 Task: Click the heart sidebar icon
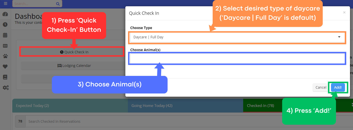pos(5,67)
